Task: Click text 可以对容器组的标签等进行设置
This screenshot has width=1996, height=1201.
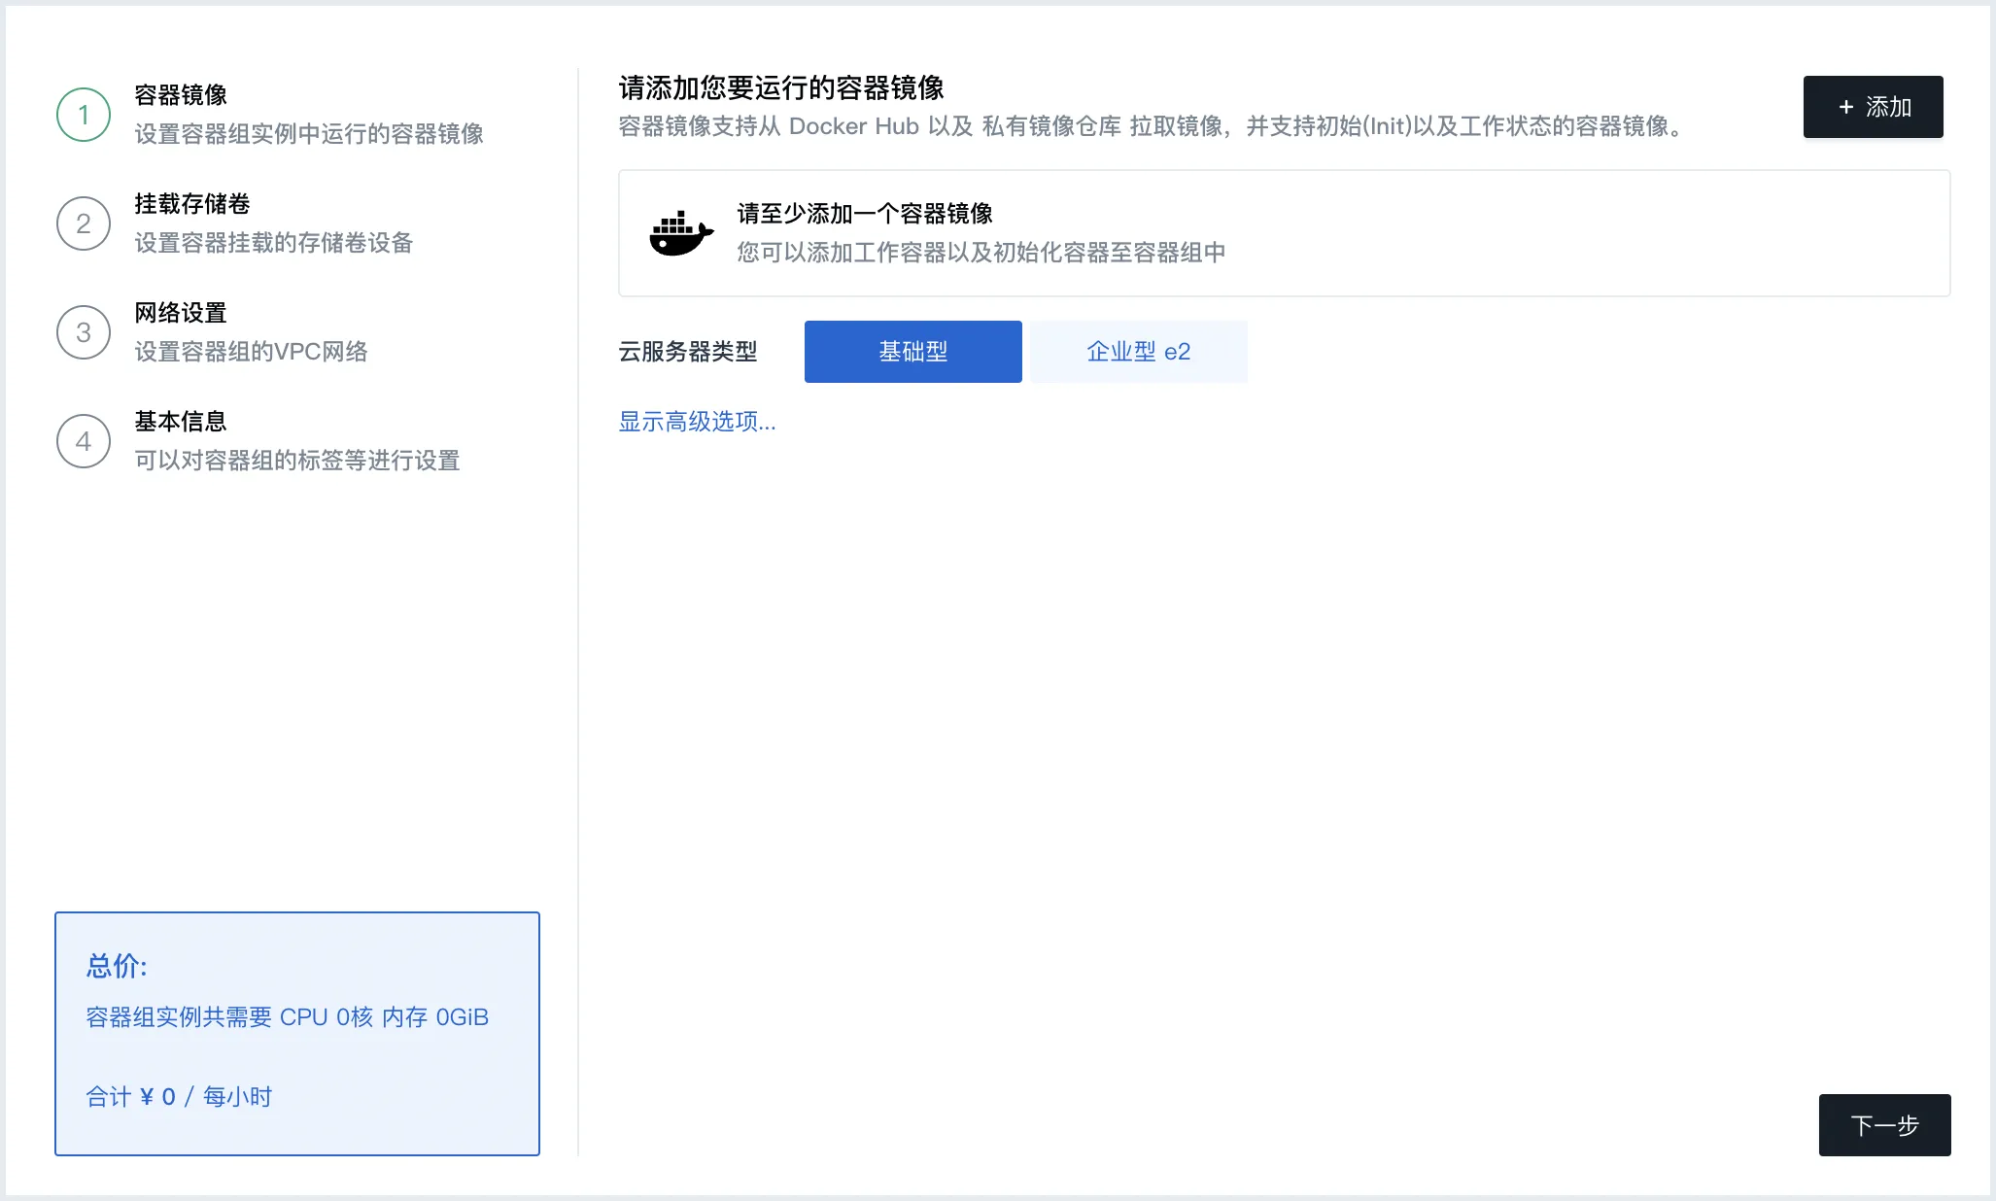Action: click(x=297, y=461)
